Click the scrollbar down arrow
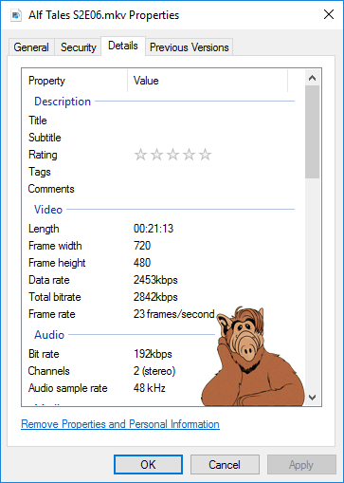The height and width of the screenshot is (483, 344). pyautogui.click(x=313, y=398)
